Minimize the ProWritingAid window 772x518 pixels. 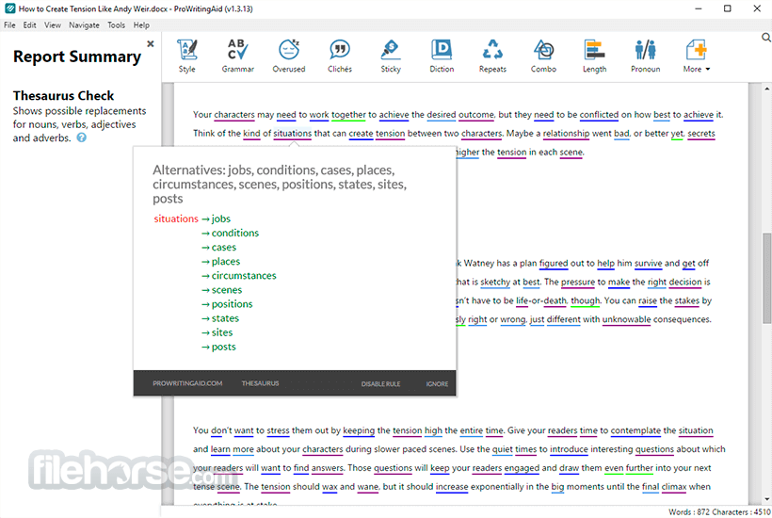(699, 8)
